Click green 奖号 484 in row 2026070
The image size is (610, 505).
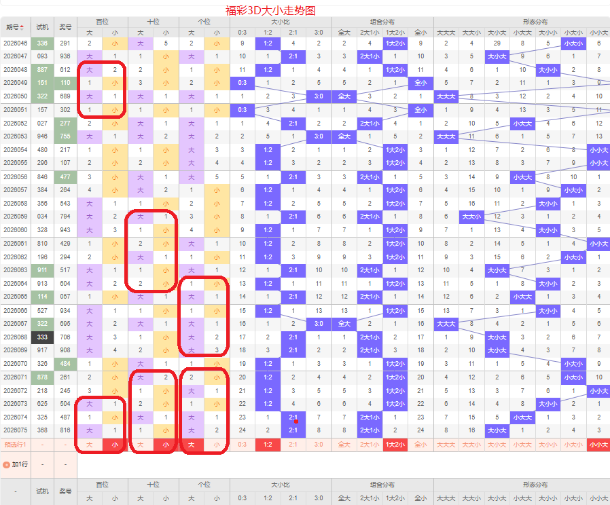65,364
